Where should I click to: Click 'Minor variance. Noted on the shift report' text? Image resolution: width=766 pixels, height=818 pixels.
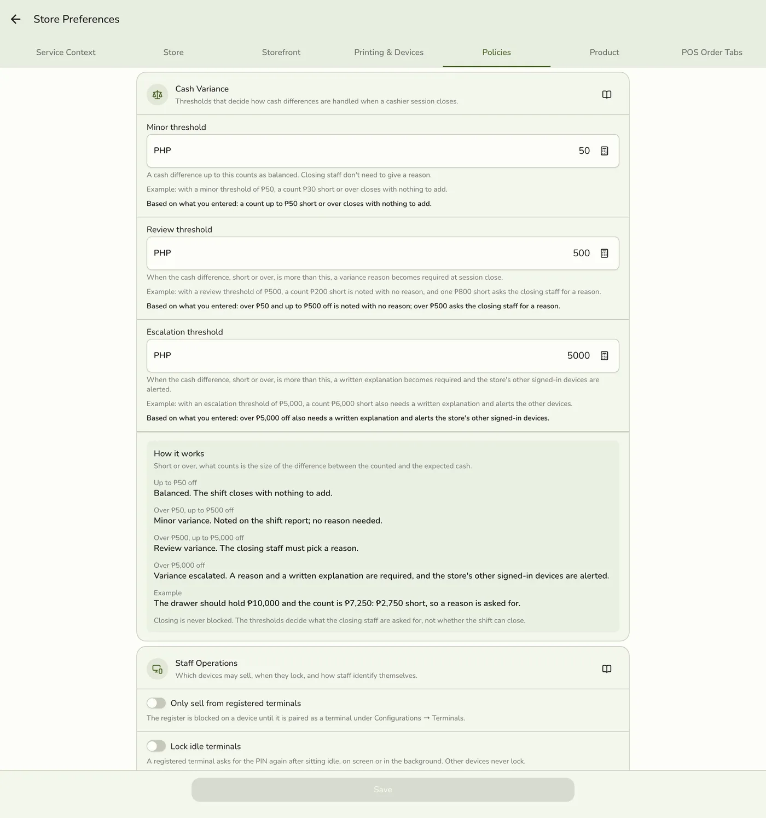[x=268, y=521]
